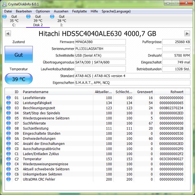Click status orb for C1 Laden/Entladen Zyklus
Screen dimensions: 195x195
tap(9, 154)
